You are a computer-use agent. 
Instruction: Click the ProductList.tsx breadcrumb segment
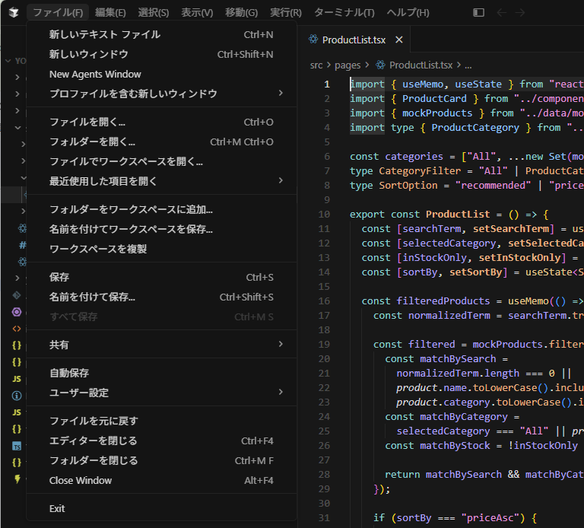coord(421,65)
